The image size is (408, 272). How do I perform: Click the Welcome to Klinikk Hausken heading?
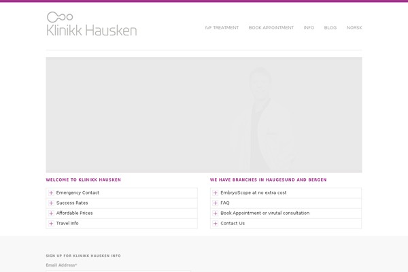pyautogui.click(x=83, y=180)
